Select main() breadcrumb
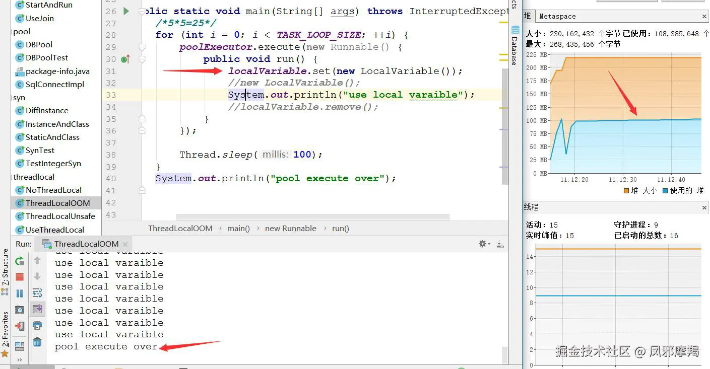 click(238, 228)
